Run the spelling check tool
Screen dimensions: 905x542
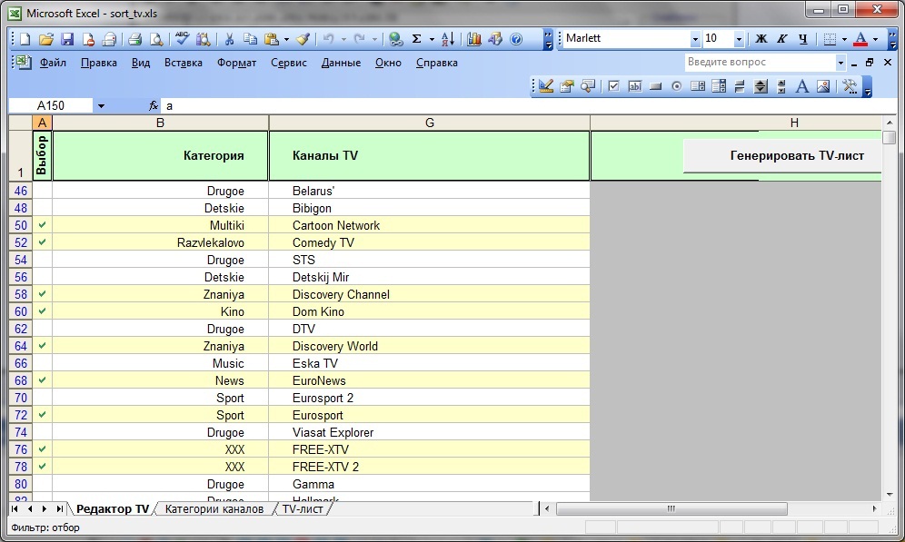coord(182,39)
